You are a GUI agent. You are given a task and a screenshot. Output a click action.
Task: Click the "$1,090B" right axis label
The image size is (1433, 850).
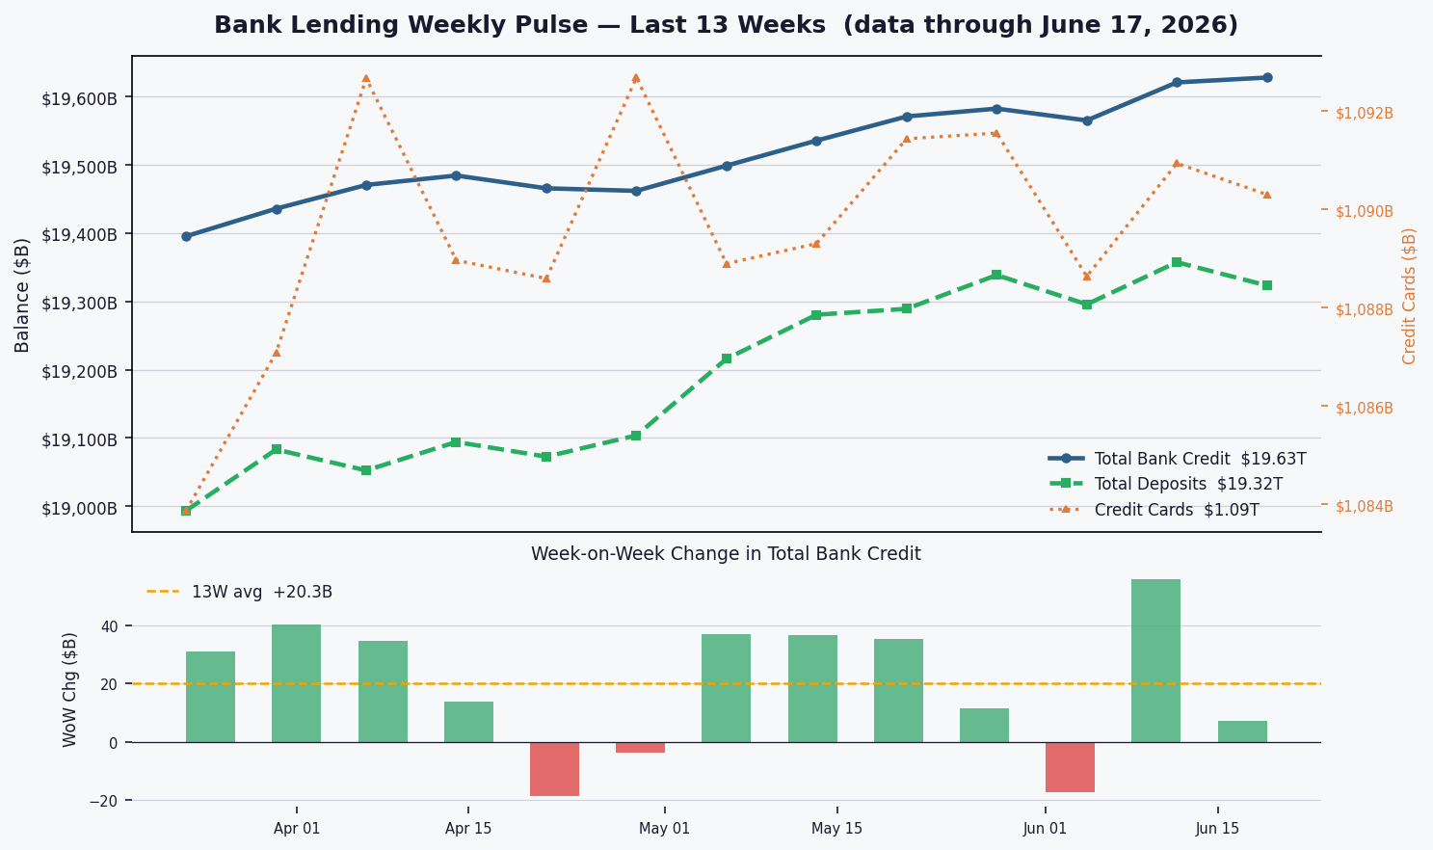[x=1365, y=212]
